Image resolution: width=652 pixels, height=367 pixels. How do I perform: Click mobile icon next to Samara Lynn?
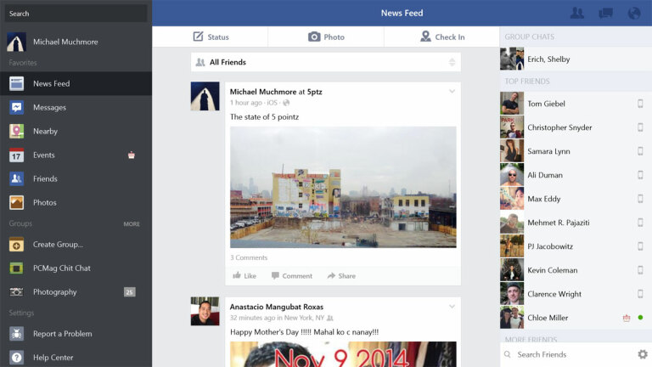point(640,151)
